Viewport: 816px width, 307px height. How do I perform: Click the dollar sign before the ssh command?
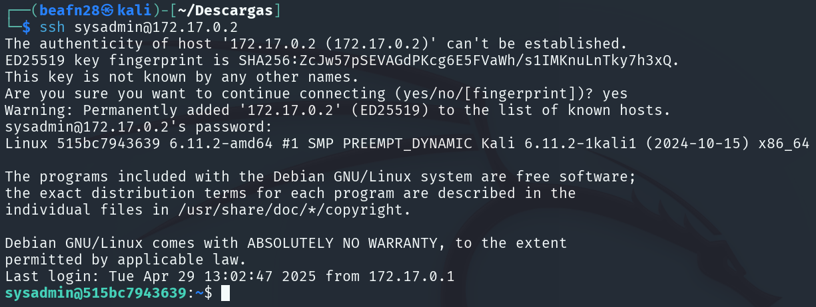26,27
